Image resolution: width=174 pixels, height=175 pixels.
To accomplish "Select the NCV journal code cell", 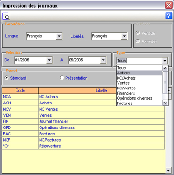I will coord(20,109).
